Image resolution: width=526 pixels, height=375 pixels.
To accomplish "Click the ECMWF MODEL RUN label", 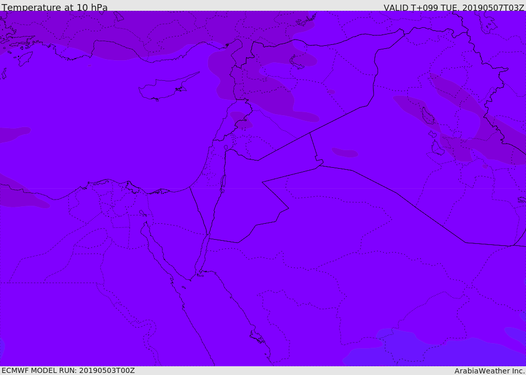I will [x=68, y=370].
